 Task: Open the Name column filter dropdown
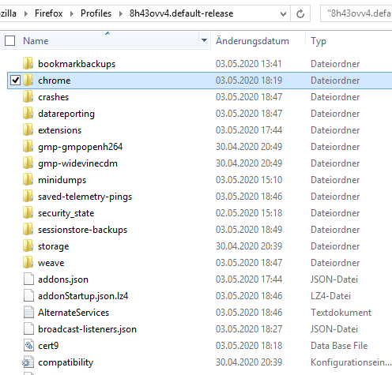pos(204,40)
